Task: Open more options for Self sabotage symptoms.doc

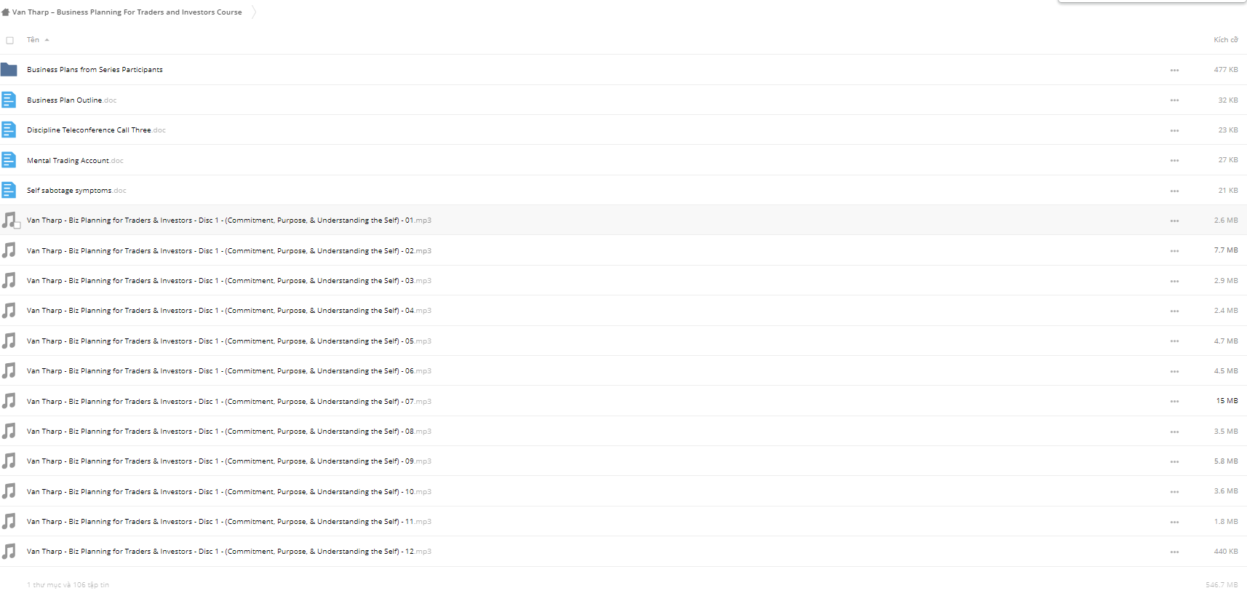Action: pyautogui.click(x=1174, y=191)
